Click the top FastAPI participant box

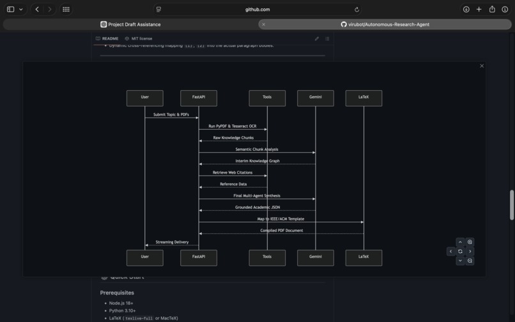(199, 98)
